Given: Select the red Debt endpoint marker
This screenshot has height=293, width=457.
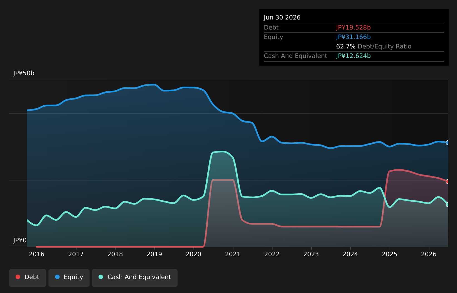Looking at the screenshot, I should (448, 182).
